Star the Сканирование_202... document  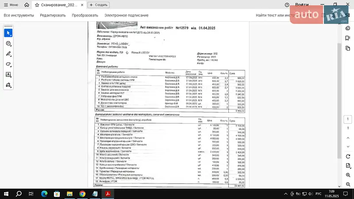tap(37, 5)
